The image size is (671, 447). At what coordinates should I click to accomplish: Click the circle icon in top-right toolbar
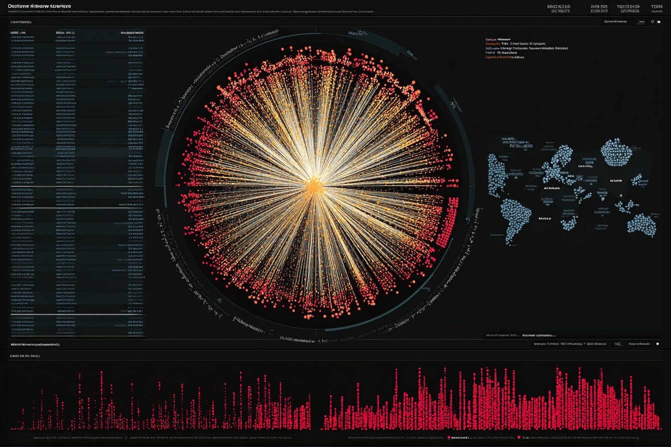point(652,21)
